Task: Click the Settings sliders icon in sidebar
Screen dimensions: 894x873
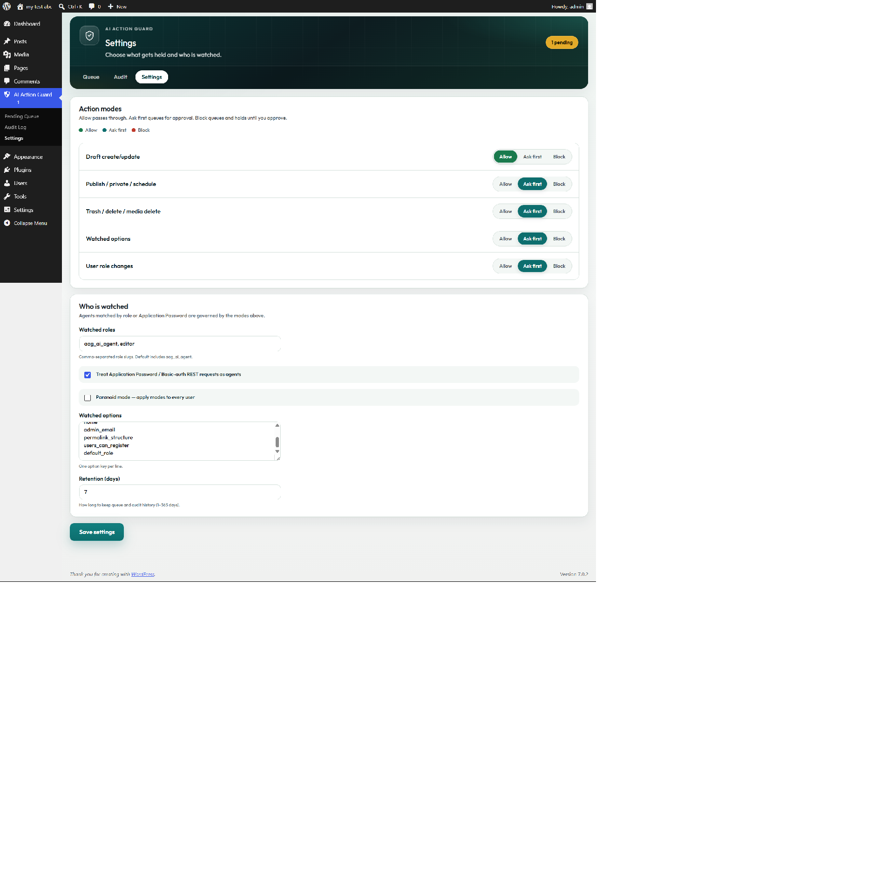Action: click(x=7, y=210)
